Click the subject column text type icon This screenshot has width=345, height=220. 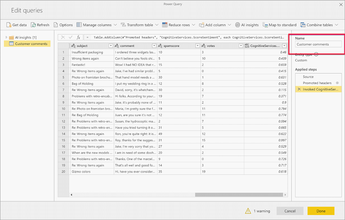tap(73, 46)
